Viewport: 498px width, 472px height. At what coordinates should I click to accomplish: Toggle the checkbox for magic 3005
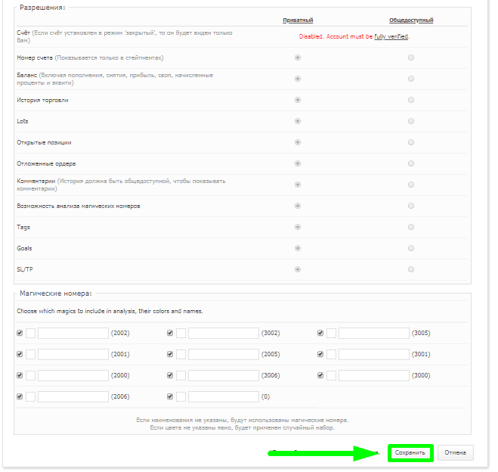[320, 333]
